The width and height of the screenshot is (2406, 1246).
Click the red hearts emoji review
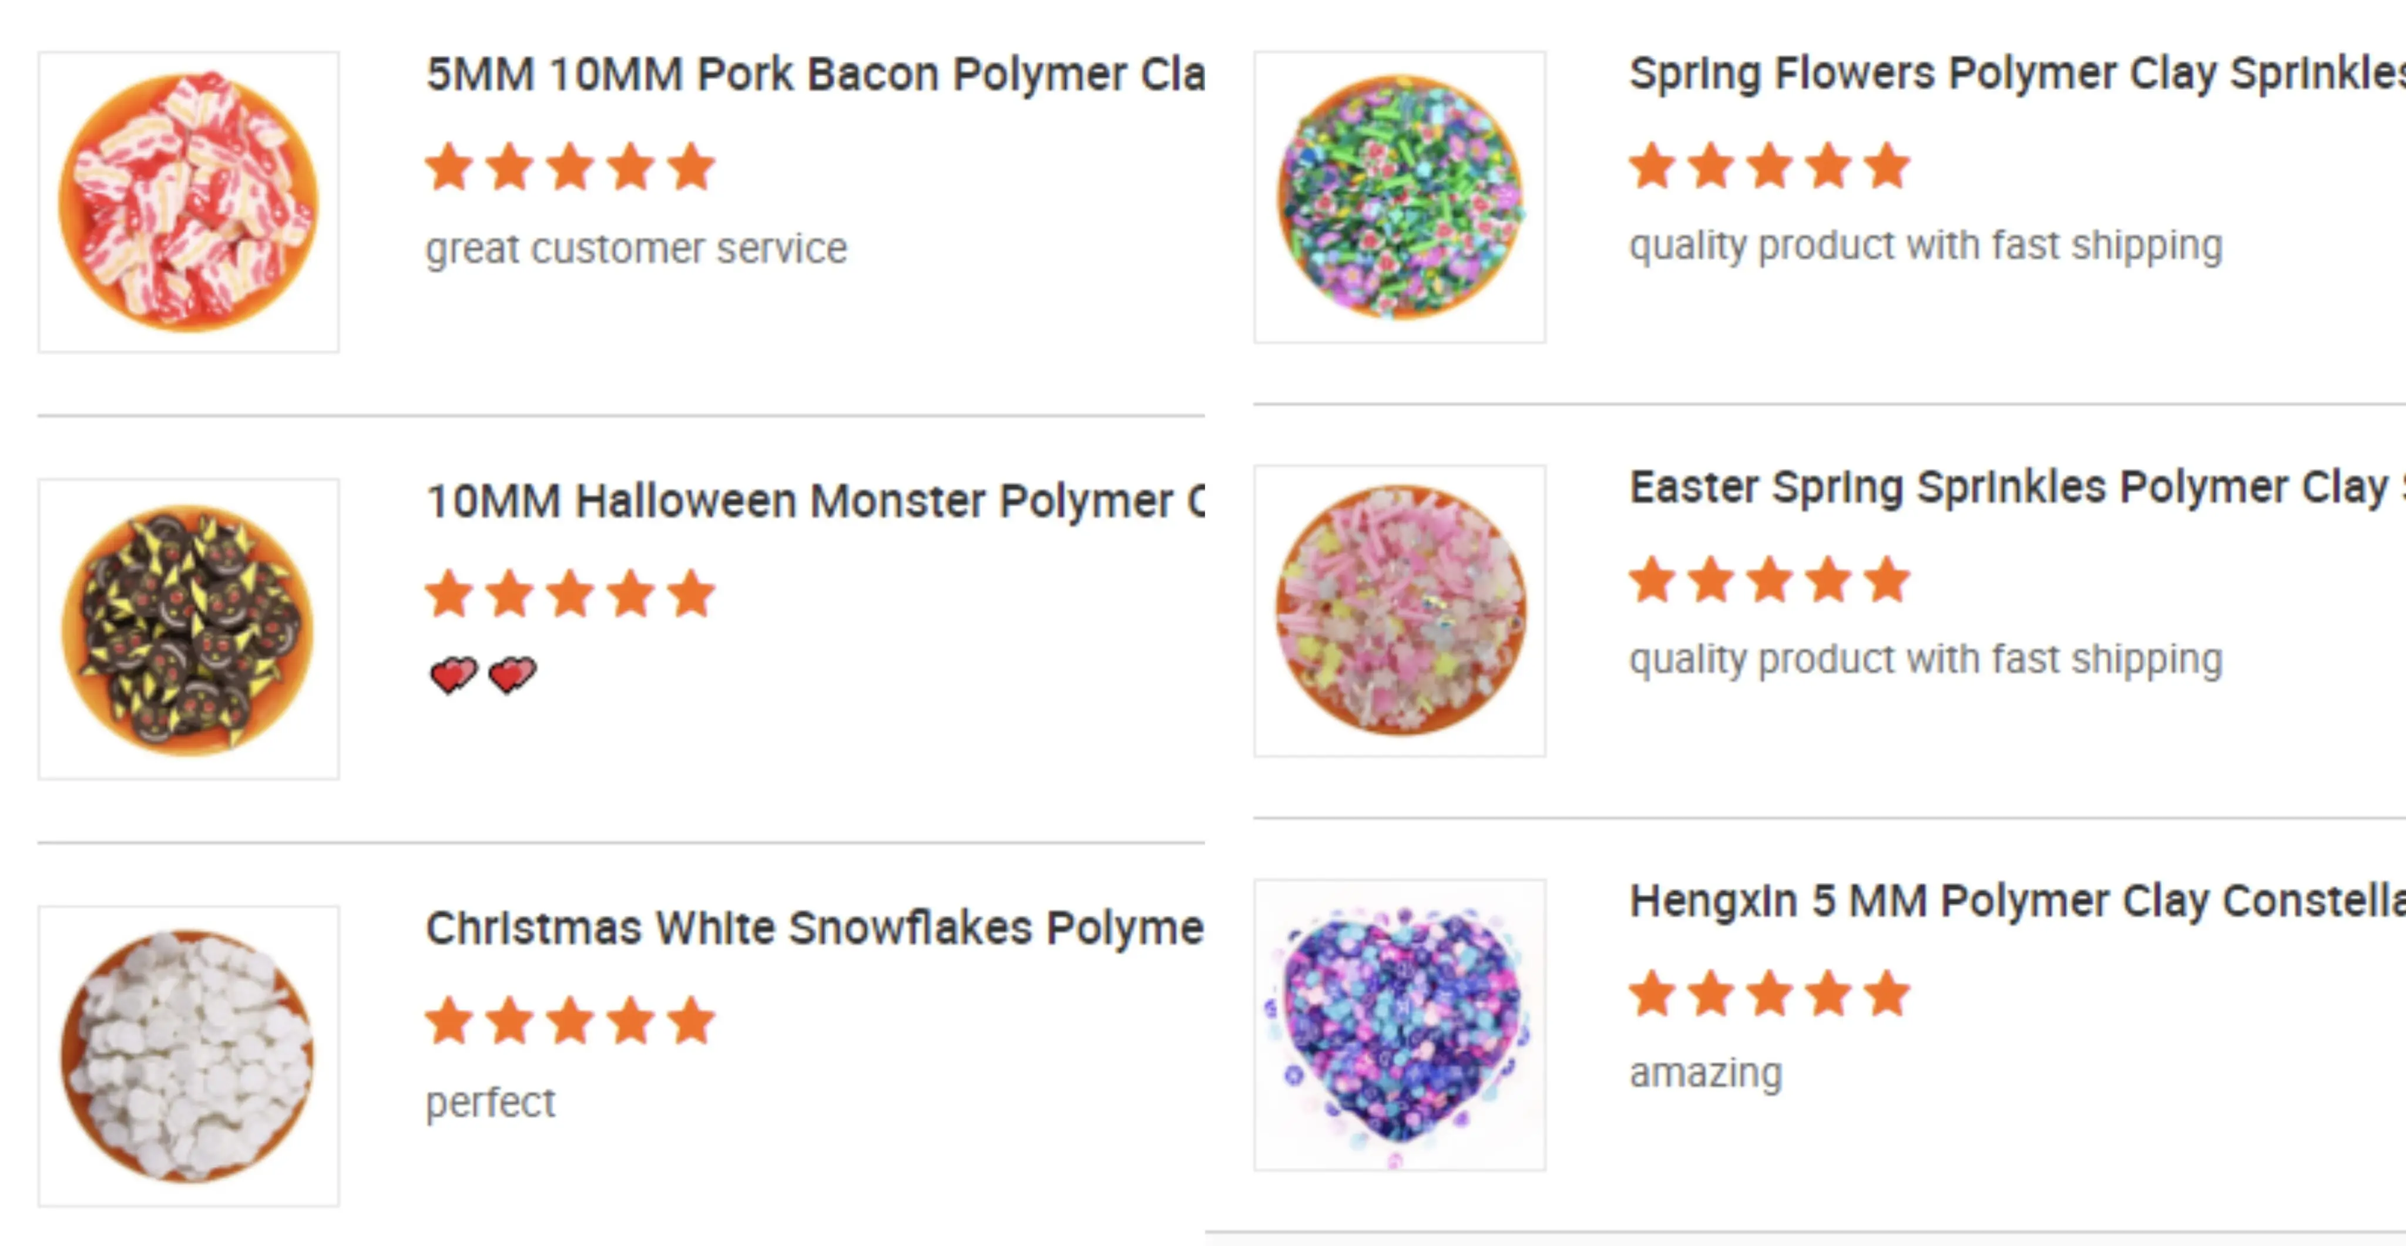[483, 674]
